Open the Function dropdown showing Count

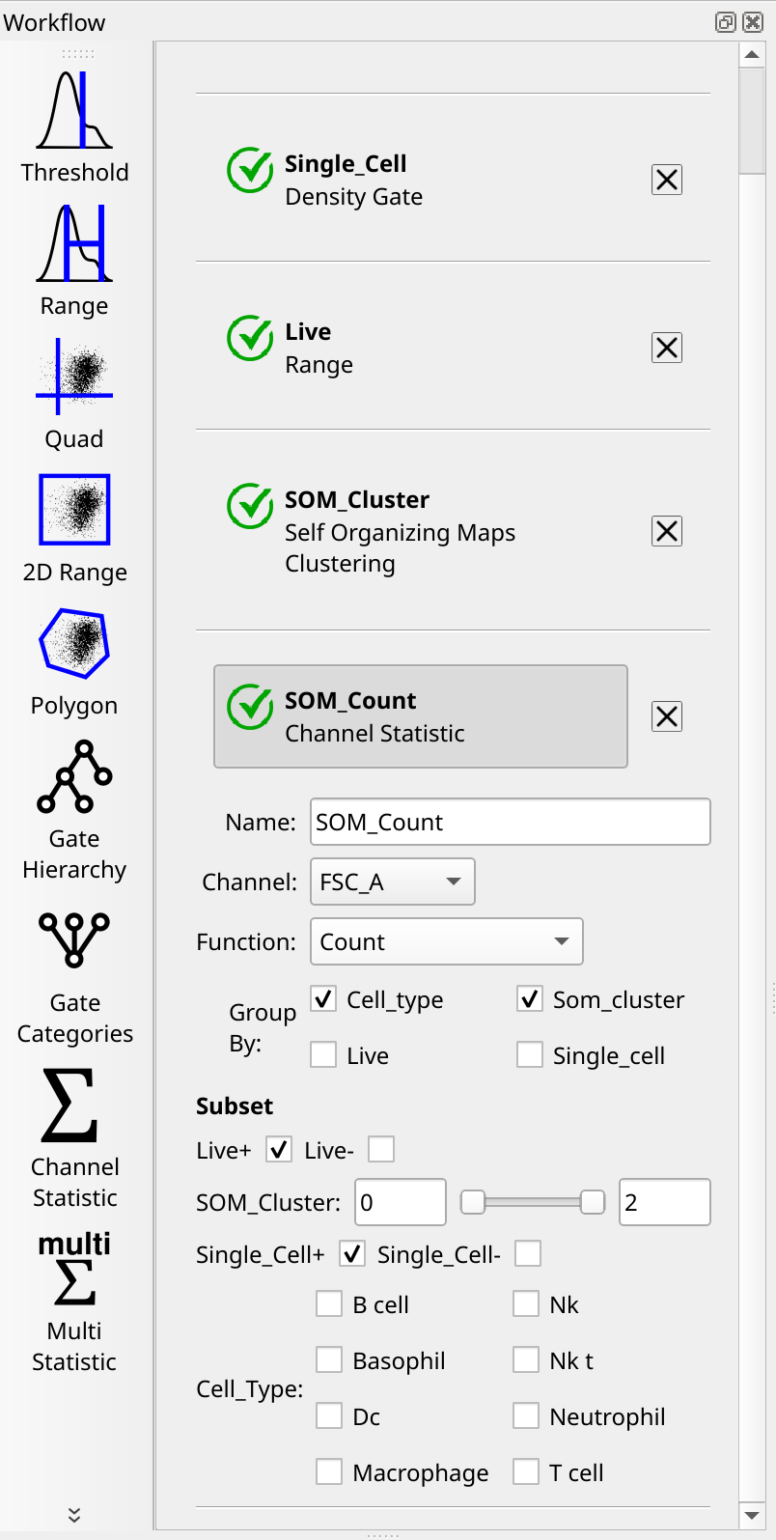[x=447, y=941]
